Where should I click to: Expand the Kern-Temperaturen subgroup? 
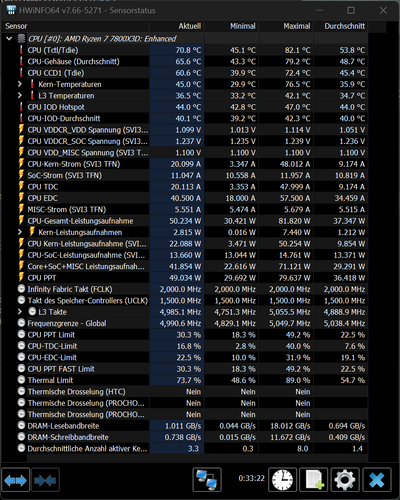point(20,84)
